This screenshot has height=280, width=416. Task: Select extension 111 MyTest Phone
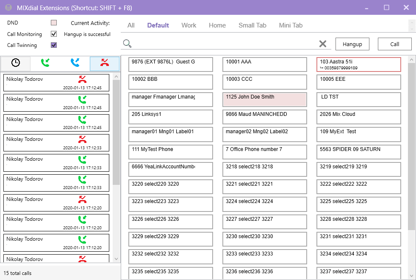[x=171, y=152]
